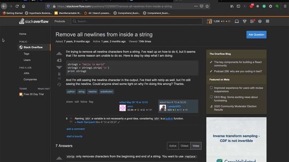
Task: Click the power-symbol extension icon
Action: click(270, 6)
